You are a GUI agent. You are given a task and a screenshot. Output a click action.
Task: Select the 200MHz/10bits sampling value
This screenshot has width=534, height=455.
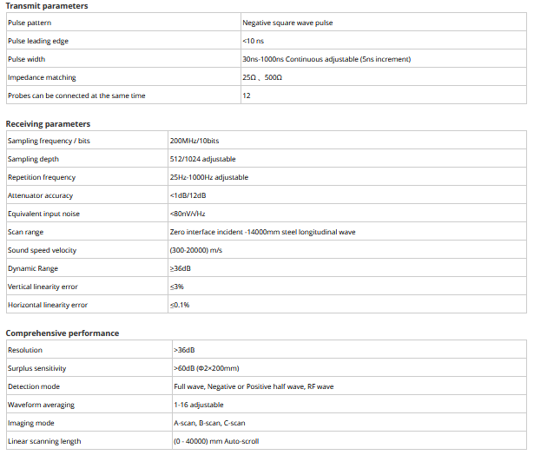click(x=195, y=141)
